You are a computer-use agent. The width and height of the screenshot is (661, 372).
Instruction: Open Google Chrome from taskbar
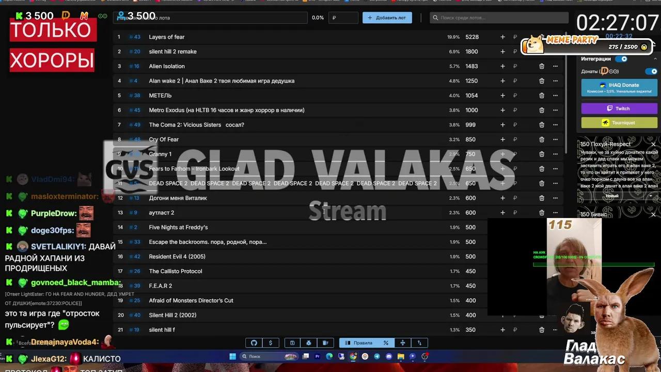(x=353, y=357)
